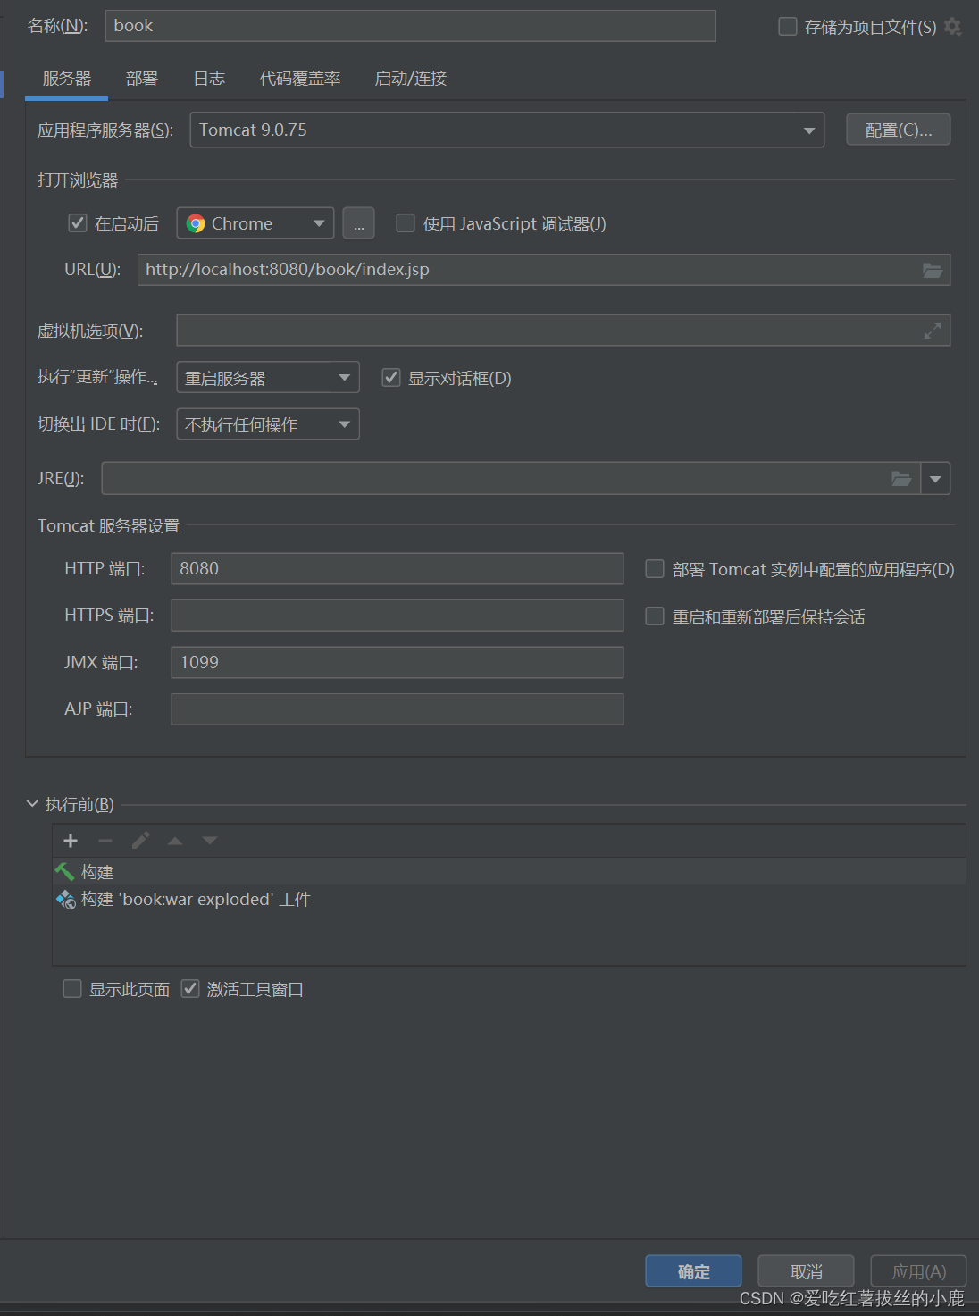Image resolution: width=979 pixels, height=1316 pixels.
Task: Select the 构建 'book:war exploded' 工件 row
Action: point(509,900)
